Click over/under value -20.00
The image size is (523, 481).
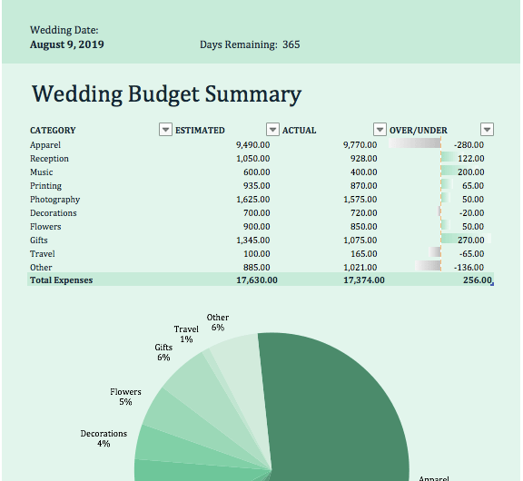coord(471,213)
